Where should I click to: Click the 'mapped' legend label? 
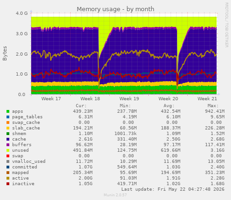pyautogui.click(x=20, y=173)
